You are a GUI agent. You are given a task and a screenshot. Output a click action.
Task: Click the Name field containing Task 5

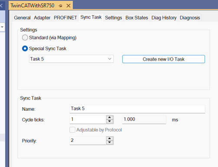[x=137, y=109]
